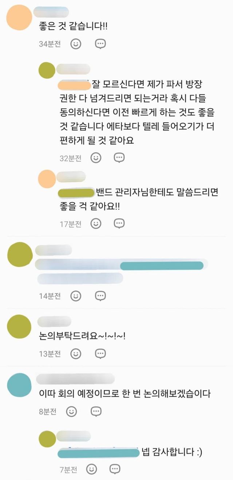This screenshot has width=233, height=480.
Task: Open teal avatar of 이따 회의 예정 commenter
Action: (20, 385)
